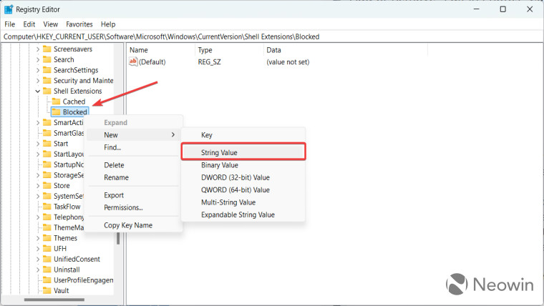Open the File menu
This screenshot has height=306, width=544.
[x=10, y=24]
